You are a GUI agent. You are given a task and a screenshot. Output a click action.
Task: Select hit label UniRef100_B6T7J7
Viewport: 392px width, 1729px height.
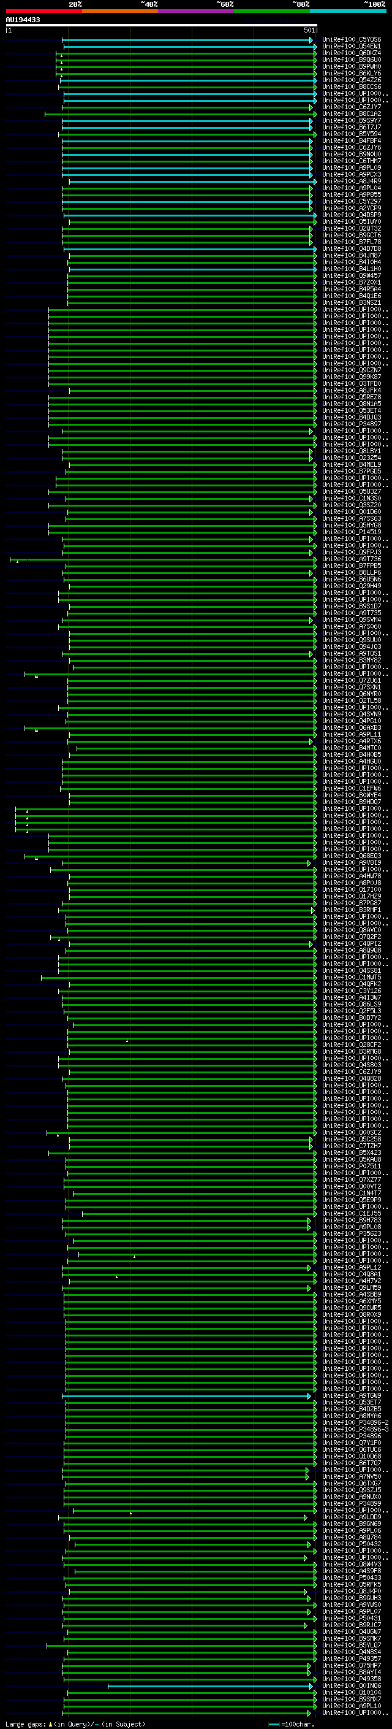351,128
